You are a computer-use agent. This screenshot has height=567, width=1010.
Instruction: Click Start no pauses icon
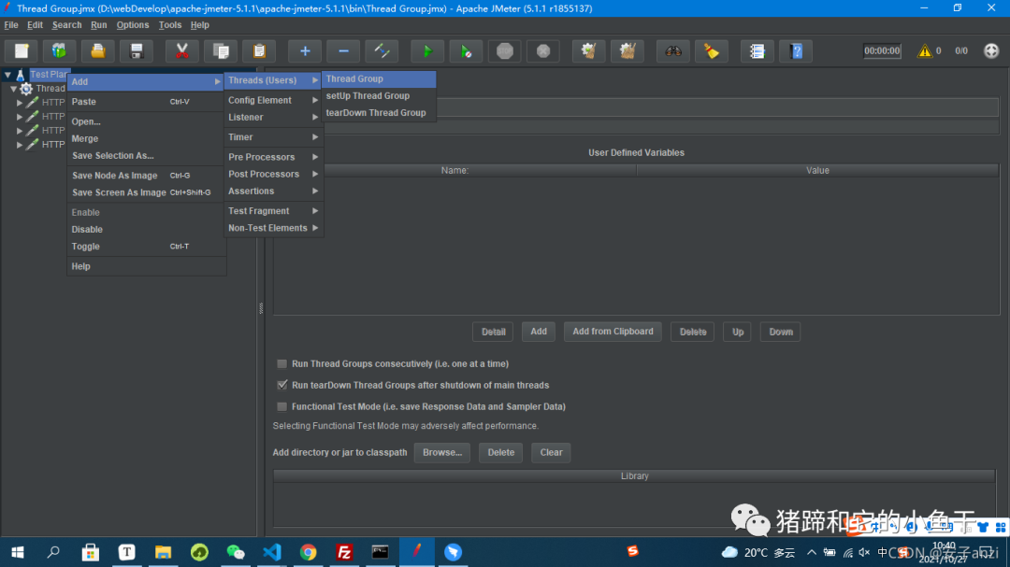tap(466, 50)
